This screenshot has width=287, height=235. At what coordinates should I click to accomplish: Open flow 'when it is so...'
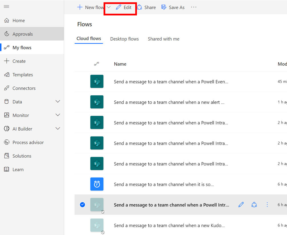click(164, 184)
